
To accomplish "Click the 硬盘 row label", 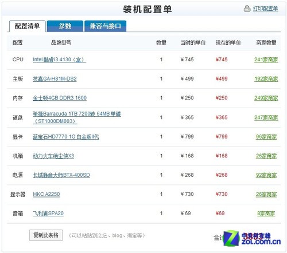I will 18,118.
